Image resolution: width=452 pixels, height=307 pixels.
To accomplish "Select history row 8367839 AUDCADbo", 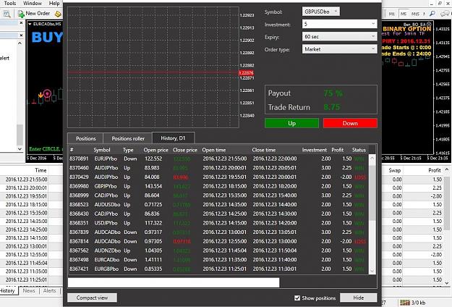I will pyautogui.click(x=218, y=232).
